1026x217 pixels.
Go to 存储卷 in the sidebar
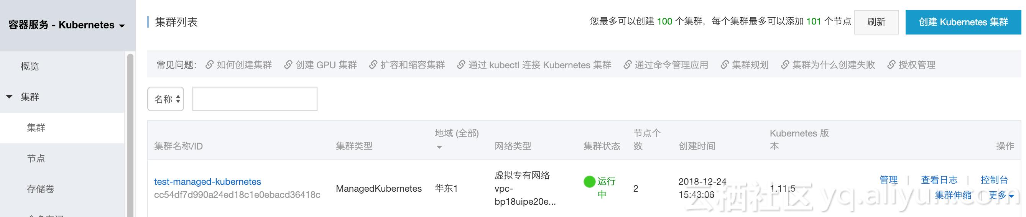[x=41, y=189]
